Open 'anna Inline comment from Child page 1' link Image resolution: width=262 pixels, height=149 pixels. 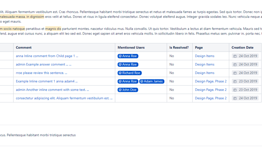click(47, 56)
